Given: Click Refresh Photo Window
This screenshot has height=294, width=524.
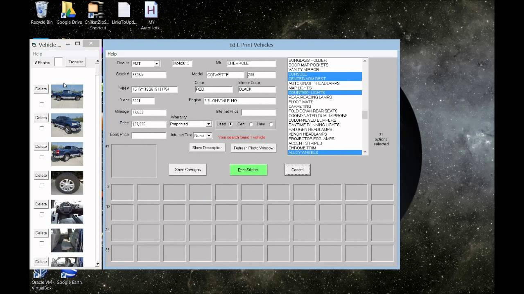Looking at the screenshot, I should click(253, 148).
